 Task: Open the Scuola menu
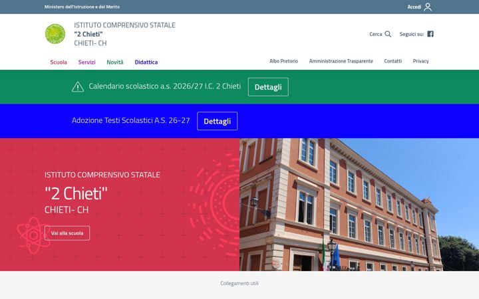click(59, 62)
